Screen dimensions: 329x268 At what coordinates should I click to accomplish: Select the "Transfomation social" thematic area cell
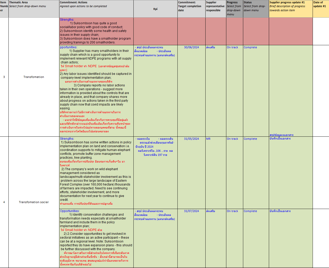(x=34, y=202)
